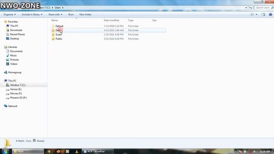Open the Windows Start button
274x154 pixels.
pos(5,151)
